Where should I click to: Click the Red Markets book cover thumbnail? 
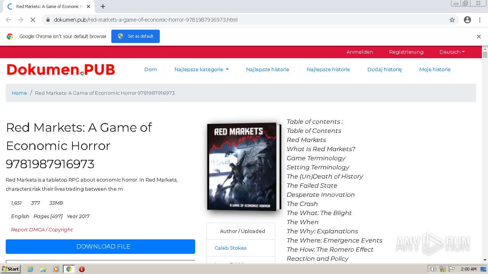(x=244, y=167)
